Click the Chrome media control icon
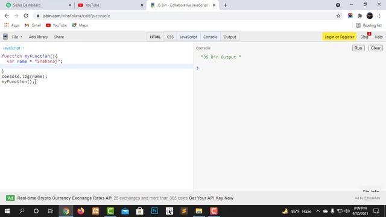 click(x=338, y=5)
